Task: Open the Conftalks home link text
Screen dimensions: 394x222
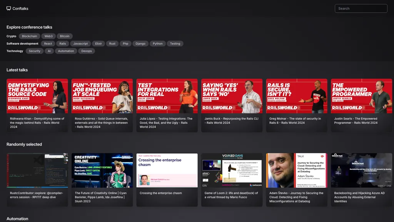Action: pyautogui.click(x=20, y=8)
